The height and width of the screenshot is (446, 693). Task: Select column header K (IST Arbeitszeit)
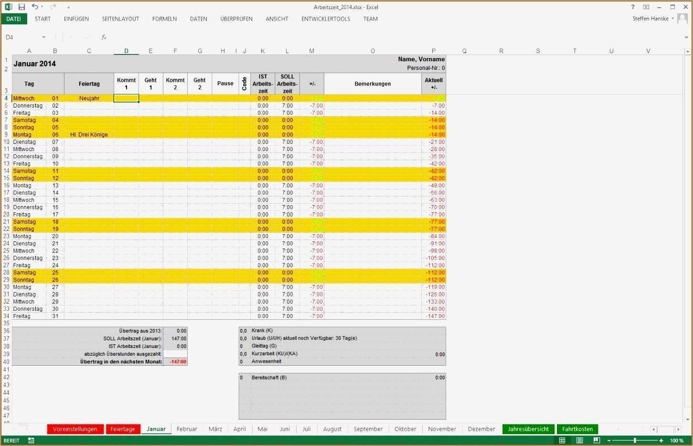[262, 50]
